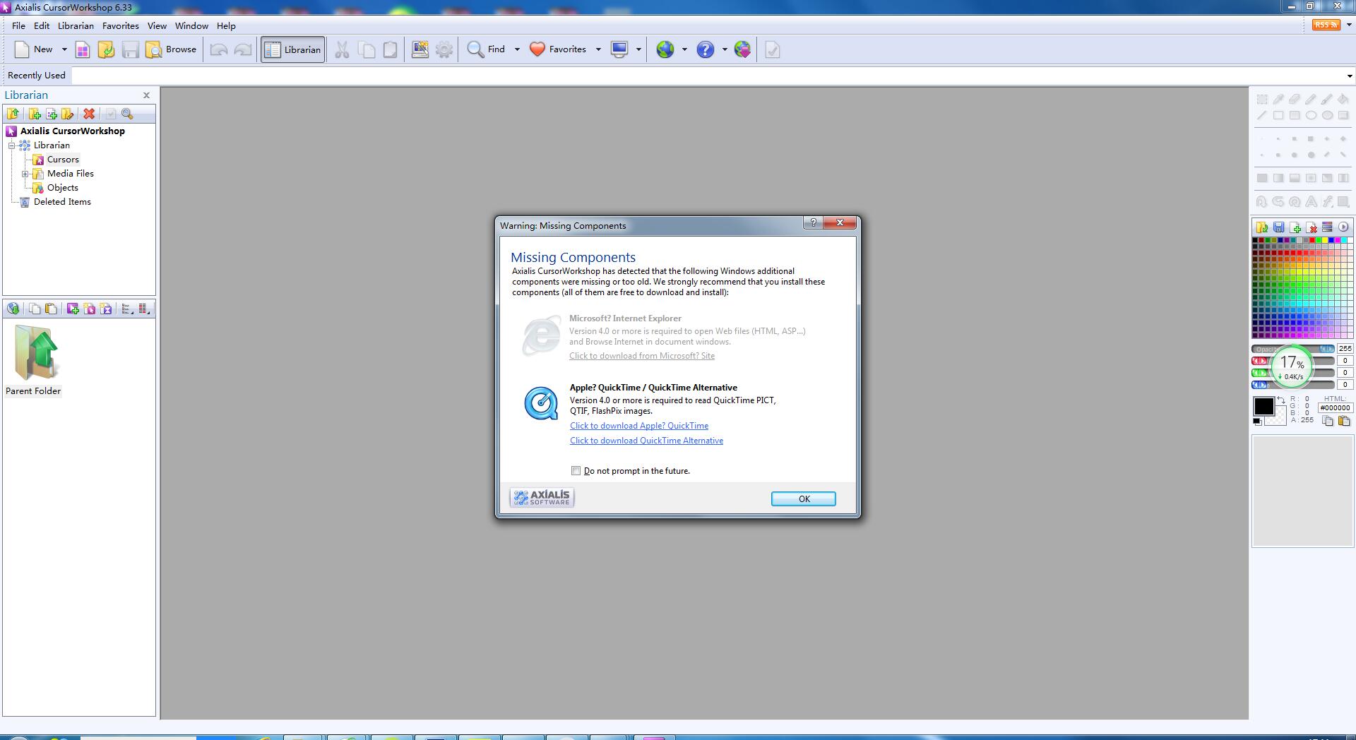
Task: Open the File menu
Action: [18, 25]
